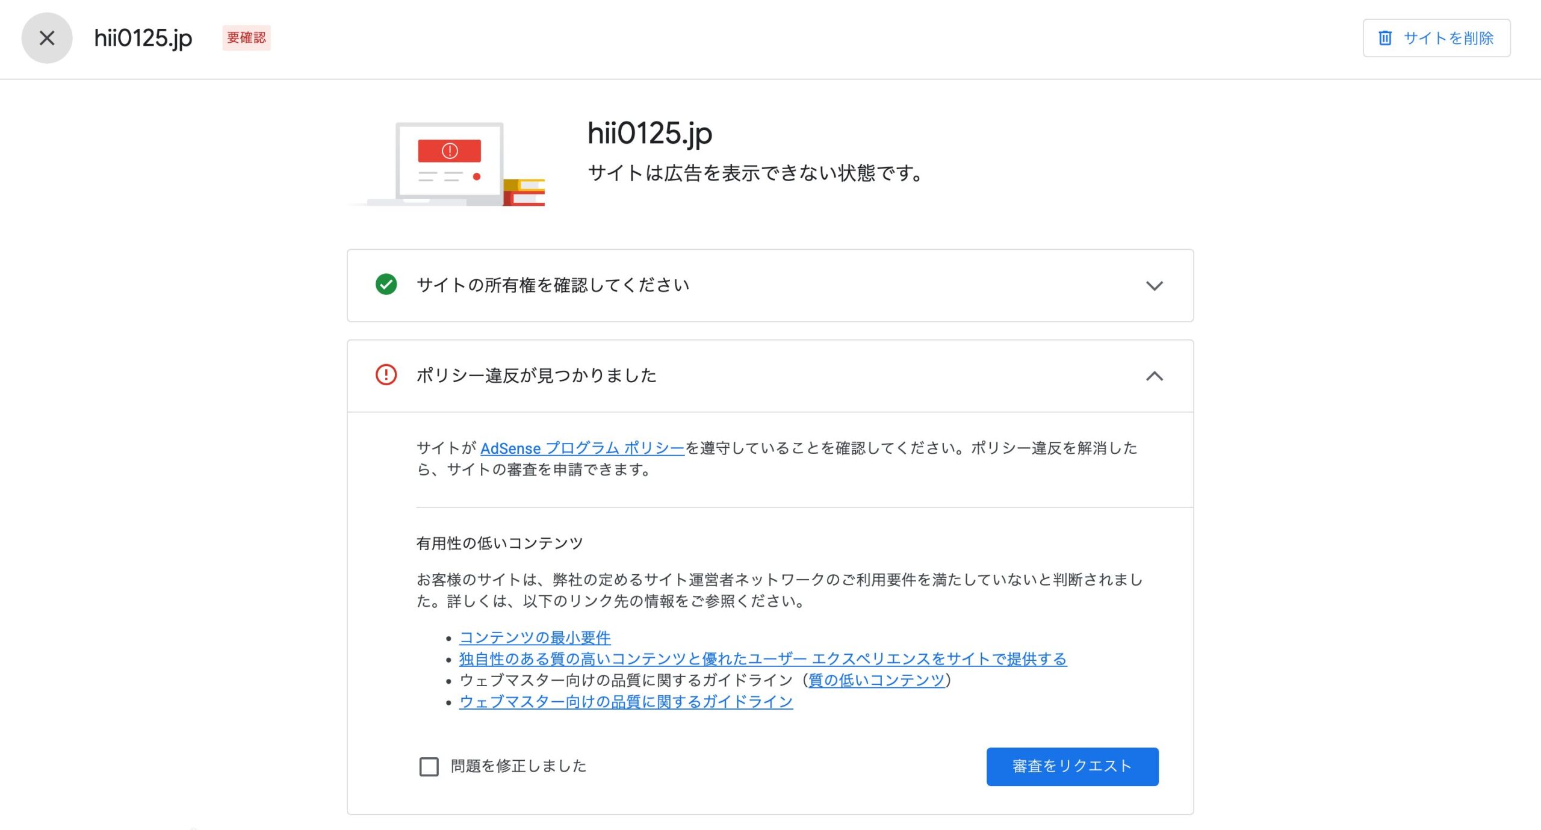Close the hii0125.jp site details panel

point(46,38)
